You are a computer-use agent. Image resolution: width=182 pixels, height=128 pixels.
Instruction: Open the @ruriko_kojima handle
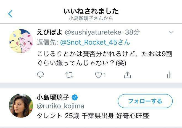pos(60,106)
